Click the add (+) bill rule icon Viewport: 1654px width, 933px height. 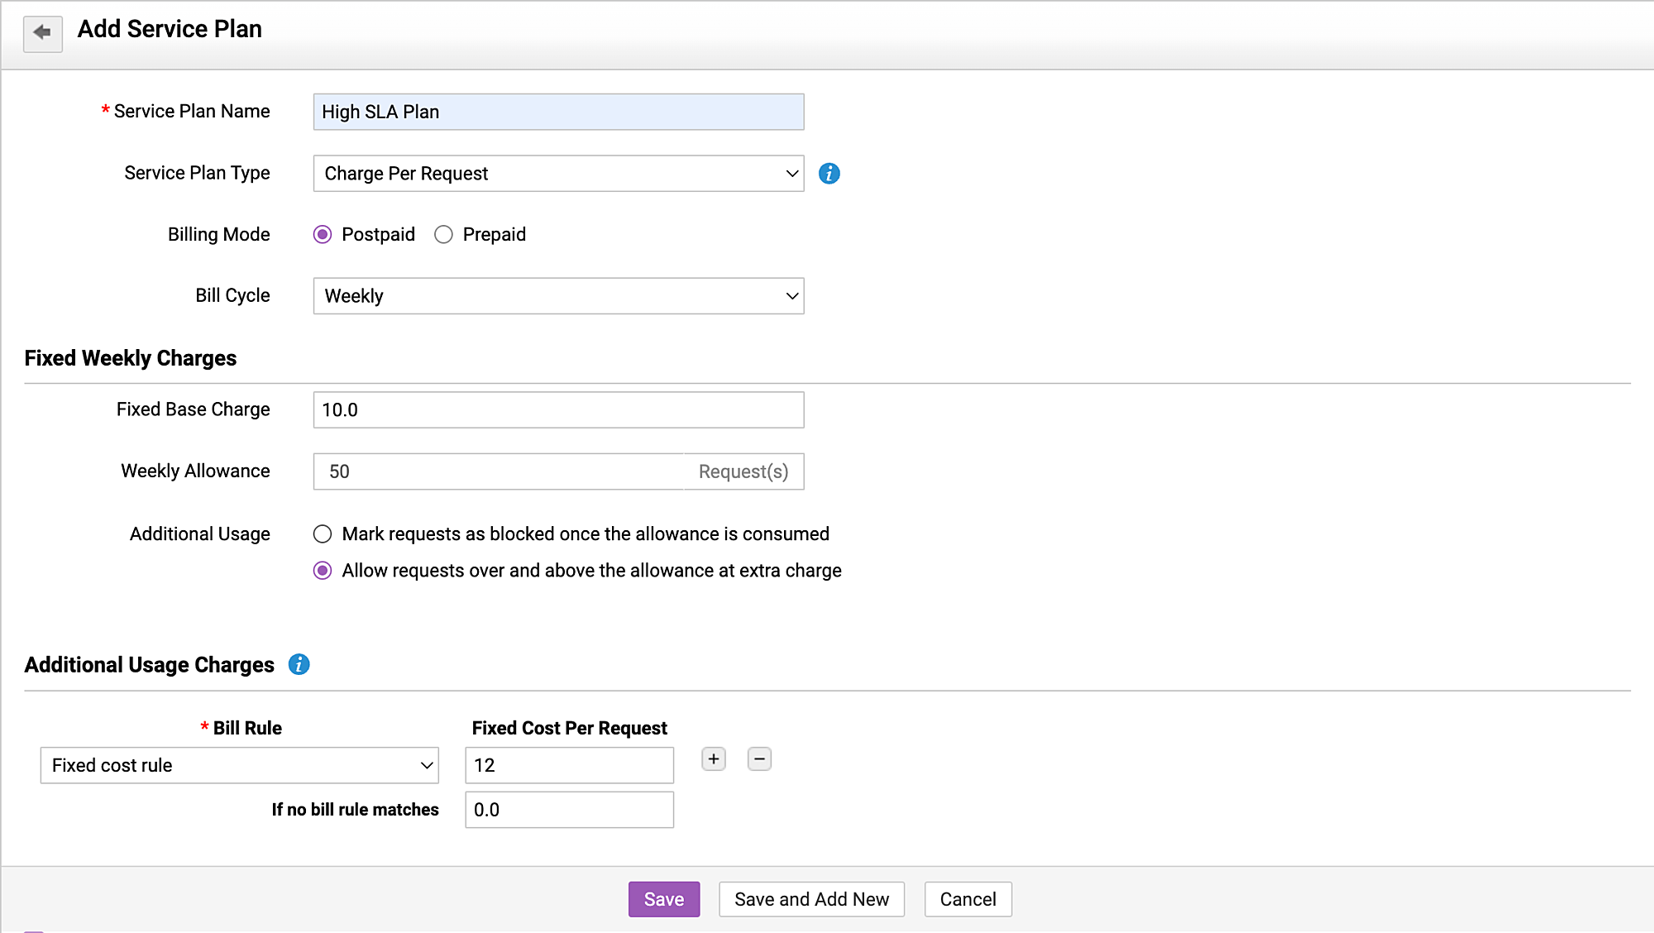715,759
